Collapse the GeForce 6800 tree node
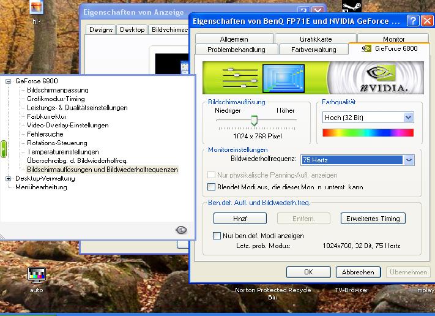The height and width of the screenshot is (316, 435). (9, 81)
